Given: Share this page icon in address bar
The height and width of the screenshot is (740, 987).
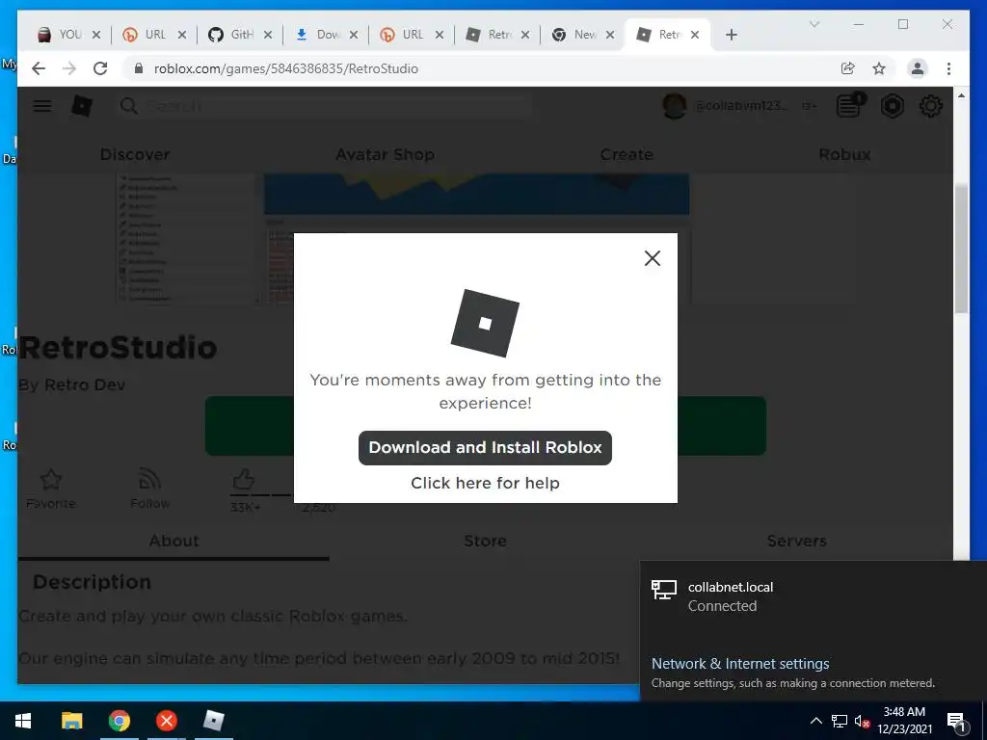Looking at the screenshot, I should coord(848,68).
